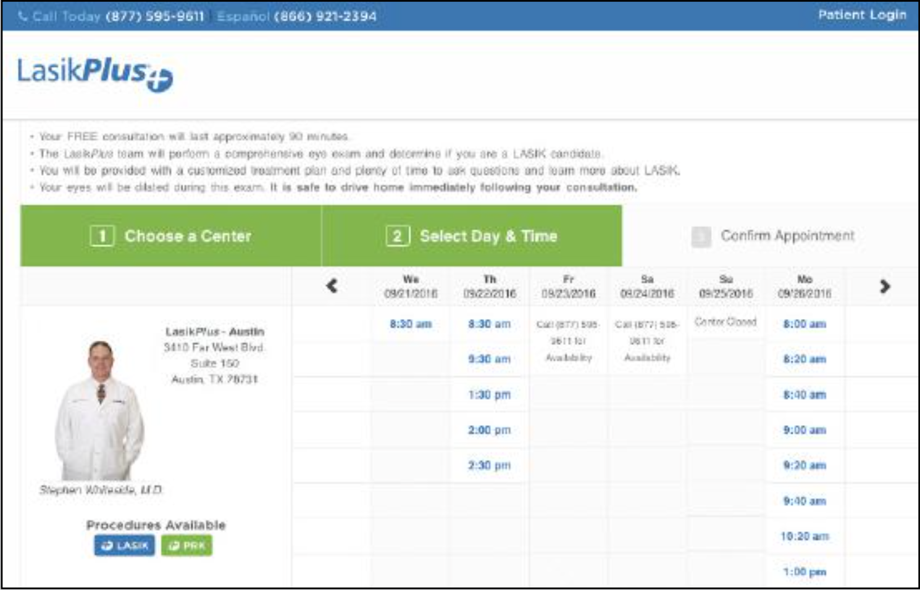Click the Sa 09/24/2016 column header
920x590 pixels.
[x=647, y=286]
